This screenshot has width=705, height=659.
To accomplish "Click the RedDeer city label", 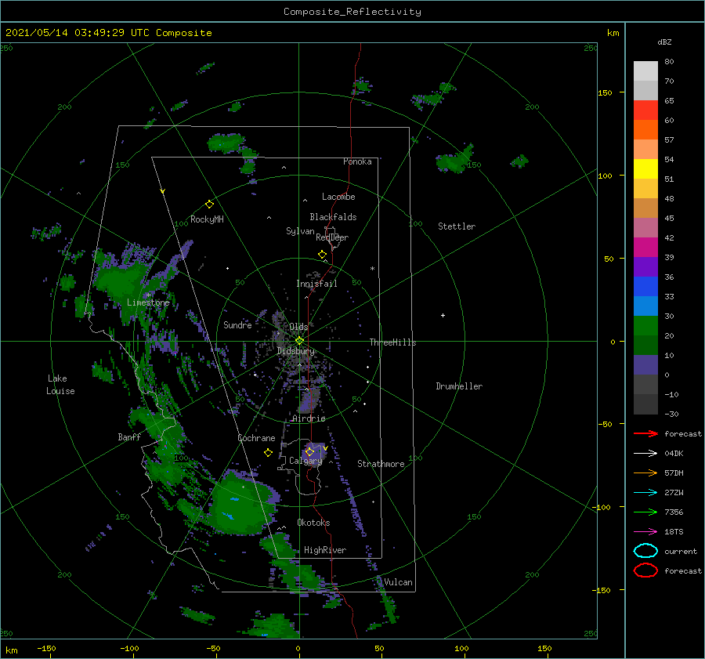I will tap(332, 237).
